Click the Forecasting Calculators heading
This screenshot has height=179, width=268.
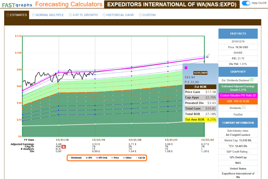pyautogui.click(x=69, y=4)
